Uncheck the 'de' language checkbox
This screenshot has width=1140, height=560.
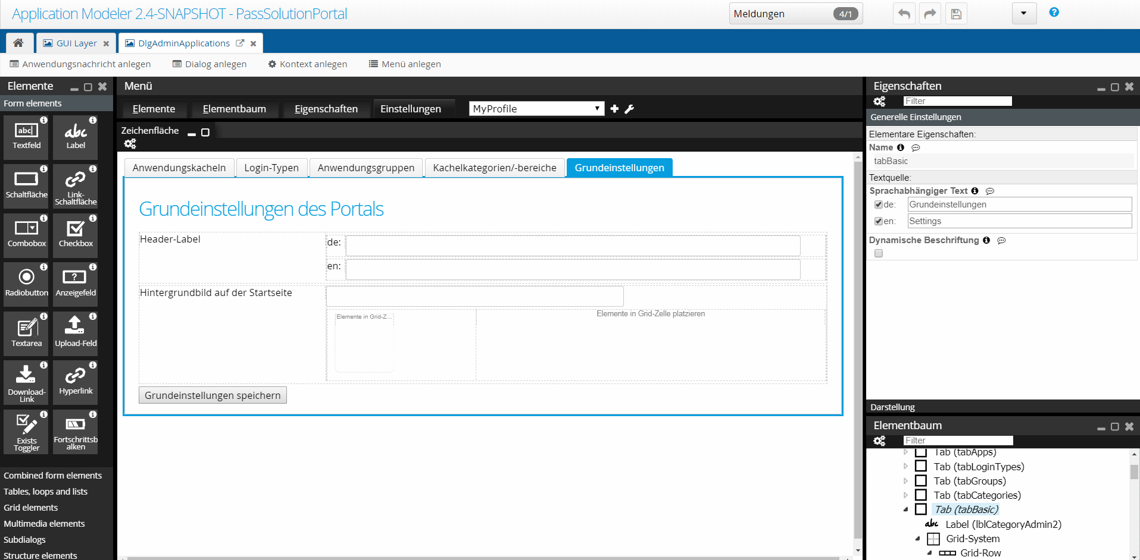click(x=878, y=205)
